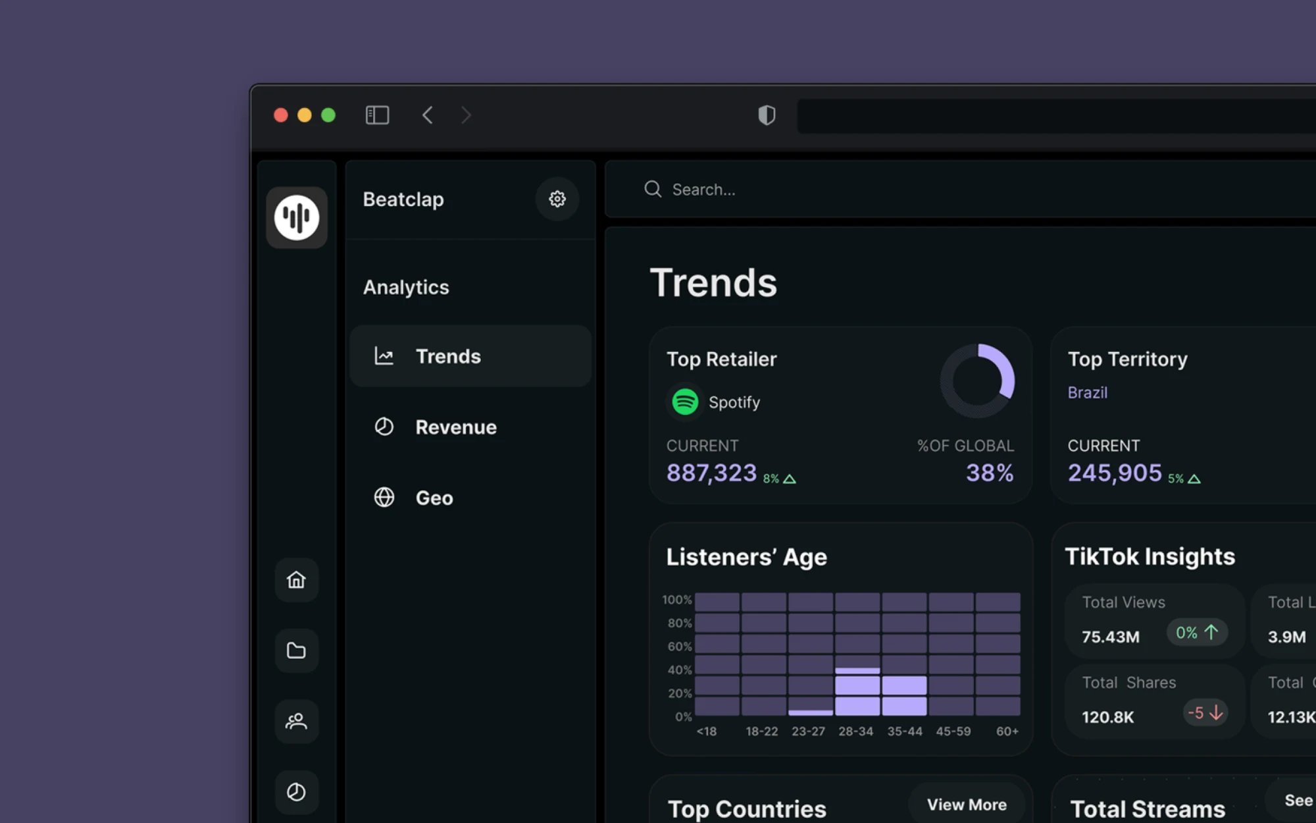Click the Top Countries heading
The image size is (1316, 823).
click(747, 809)
